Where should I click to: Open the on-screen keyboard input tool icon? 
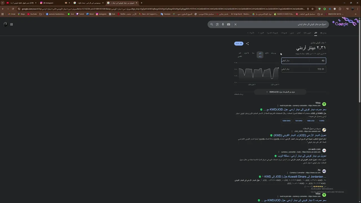click(228, 24)
